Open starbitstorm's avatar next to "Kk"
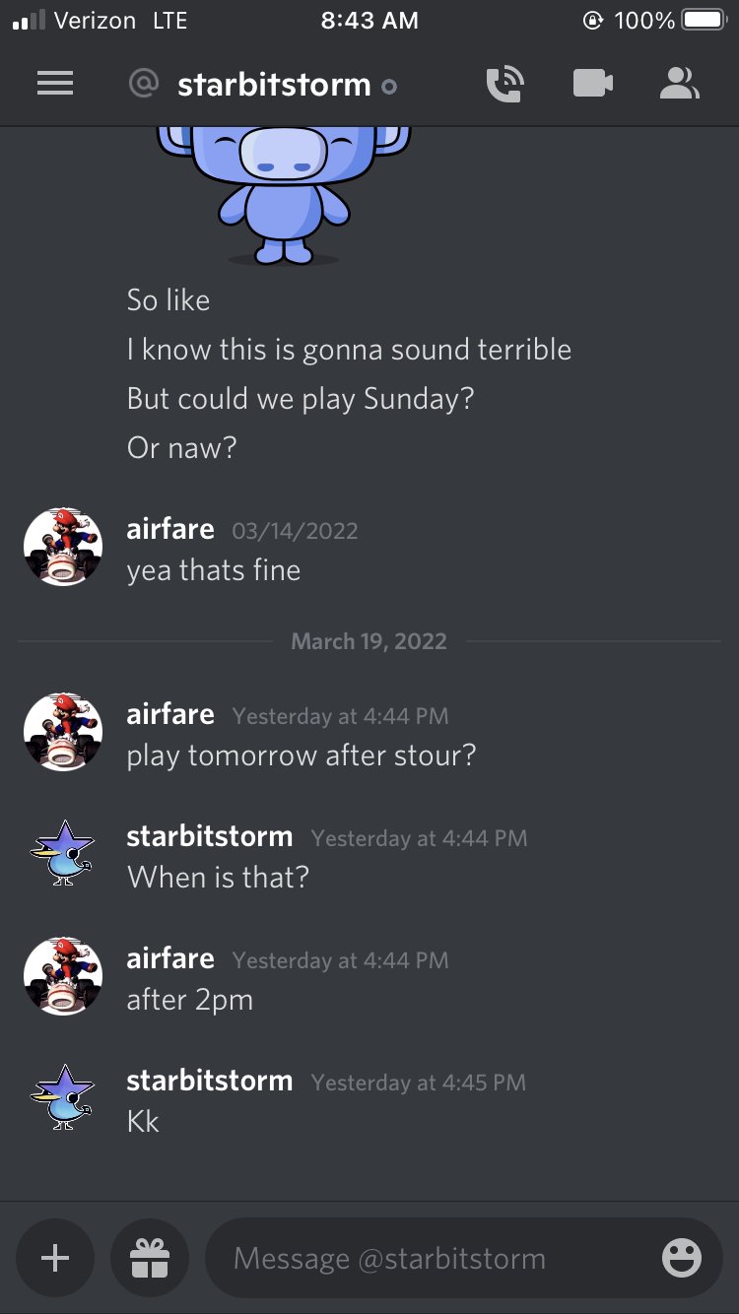This screenshot has width=739, height=1314. [x=63, y=1099]
